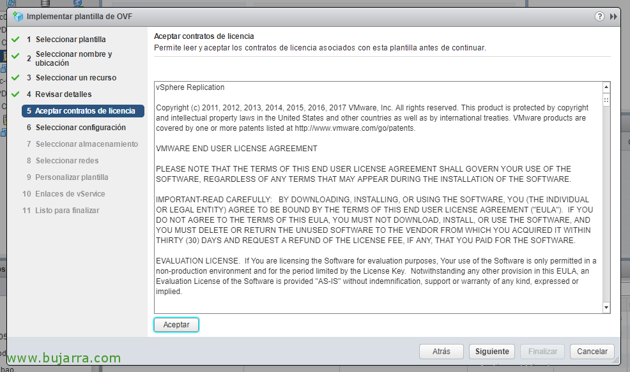Image resolution: width=630 pixels, height=372 pixels.
Task: Select step 5 Aceptar contratos de licencia
Action: click(83, 111)
